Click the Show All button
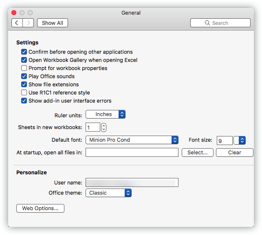 53,23
